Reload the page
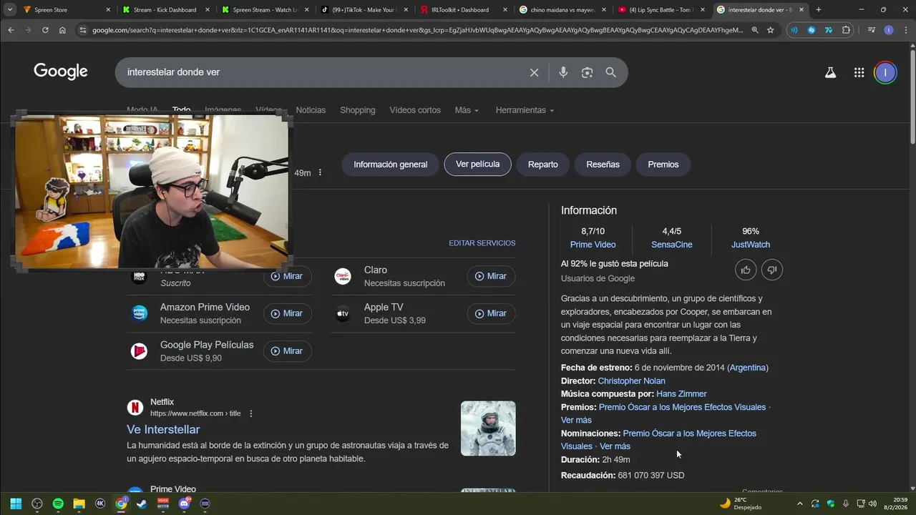The height and width of the screenshot is (515, 916). coord(45,30)
